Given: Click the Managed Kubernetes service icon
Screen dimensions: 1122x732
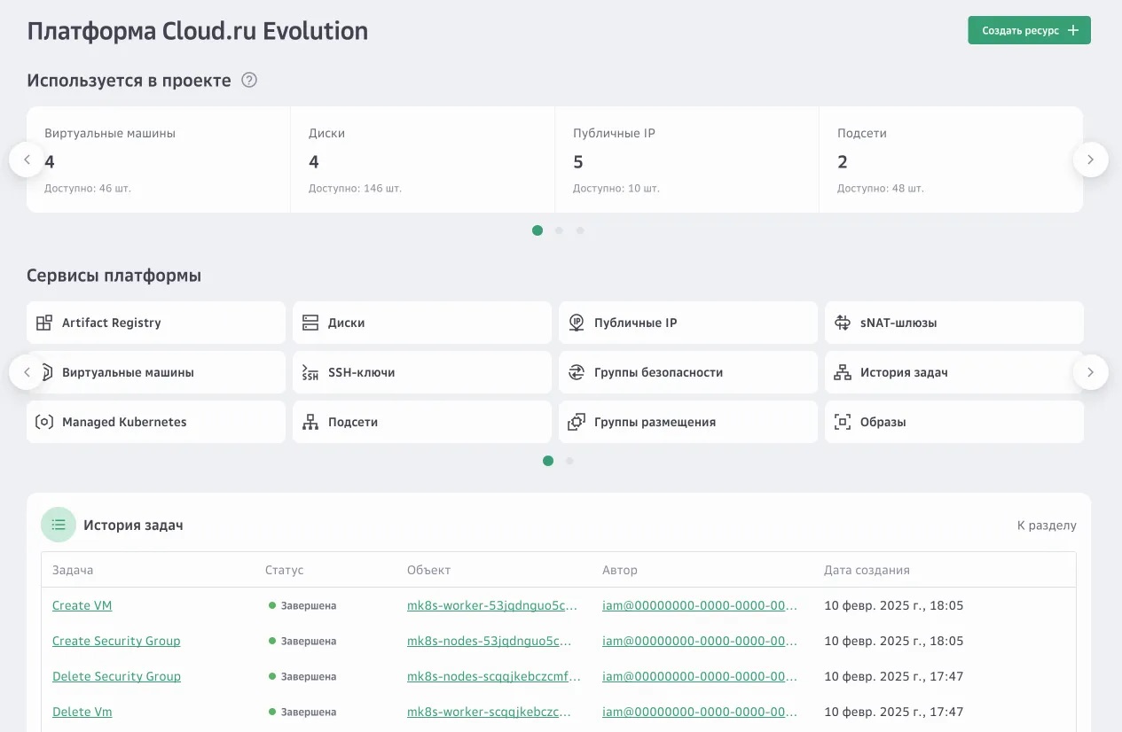Looking at the screenshot, I should pos(43,422).
